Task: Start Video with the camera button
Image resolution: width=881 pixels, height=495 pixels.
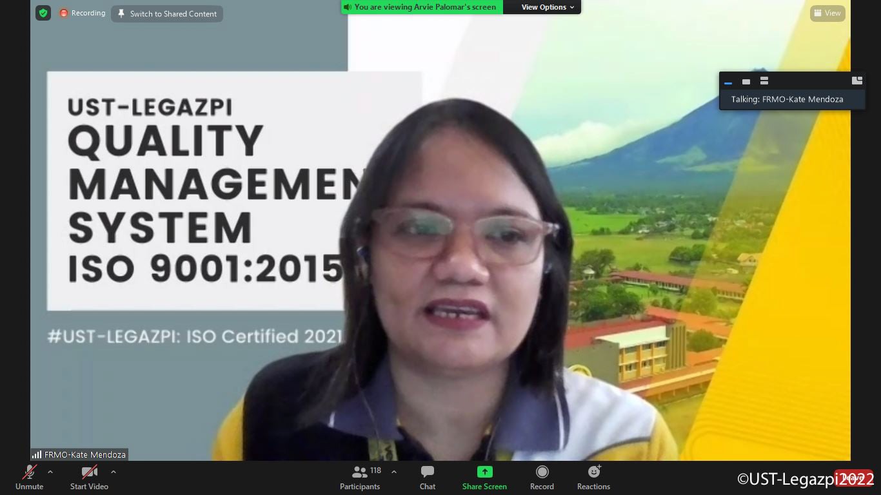Action: tap(89, 478)
